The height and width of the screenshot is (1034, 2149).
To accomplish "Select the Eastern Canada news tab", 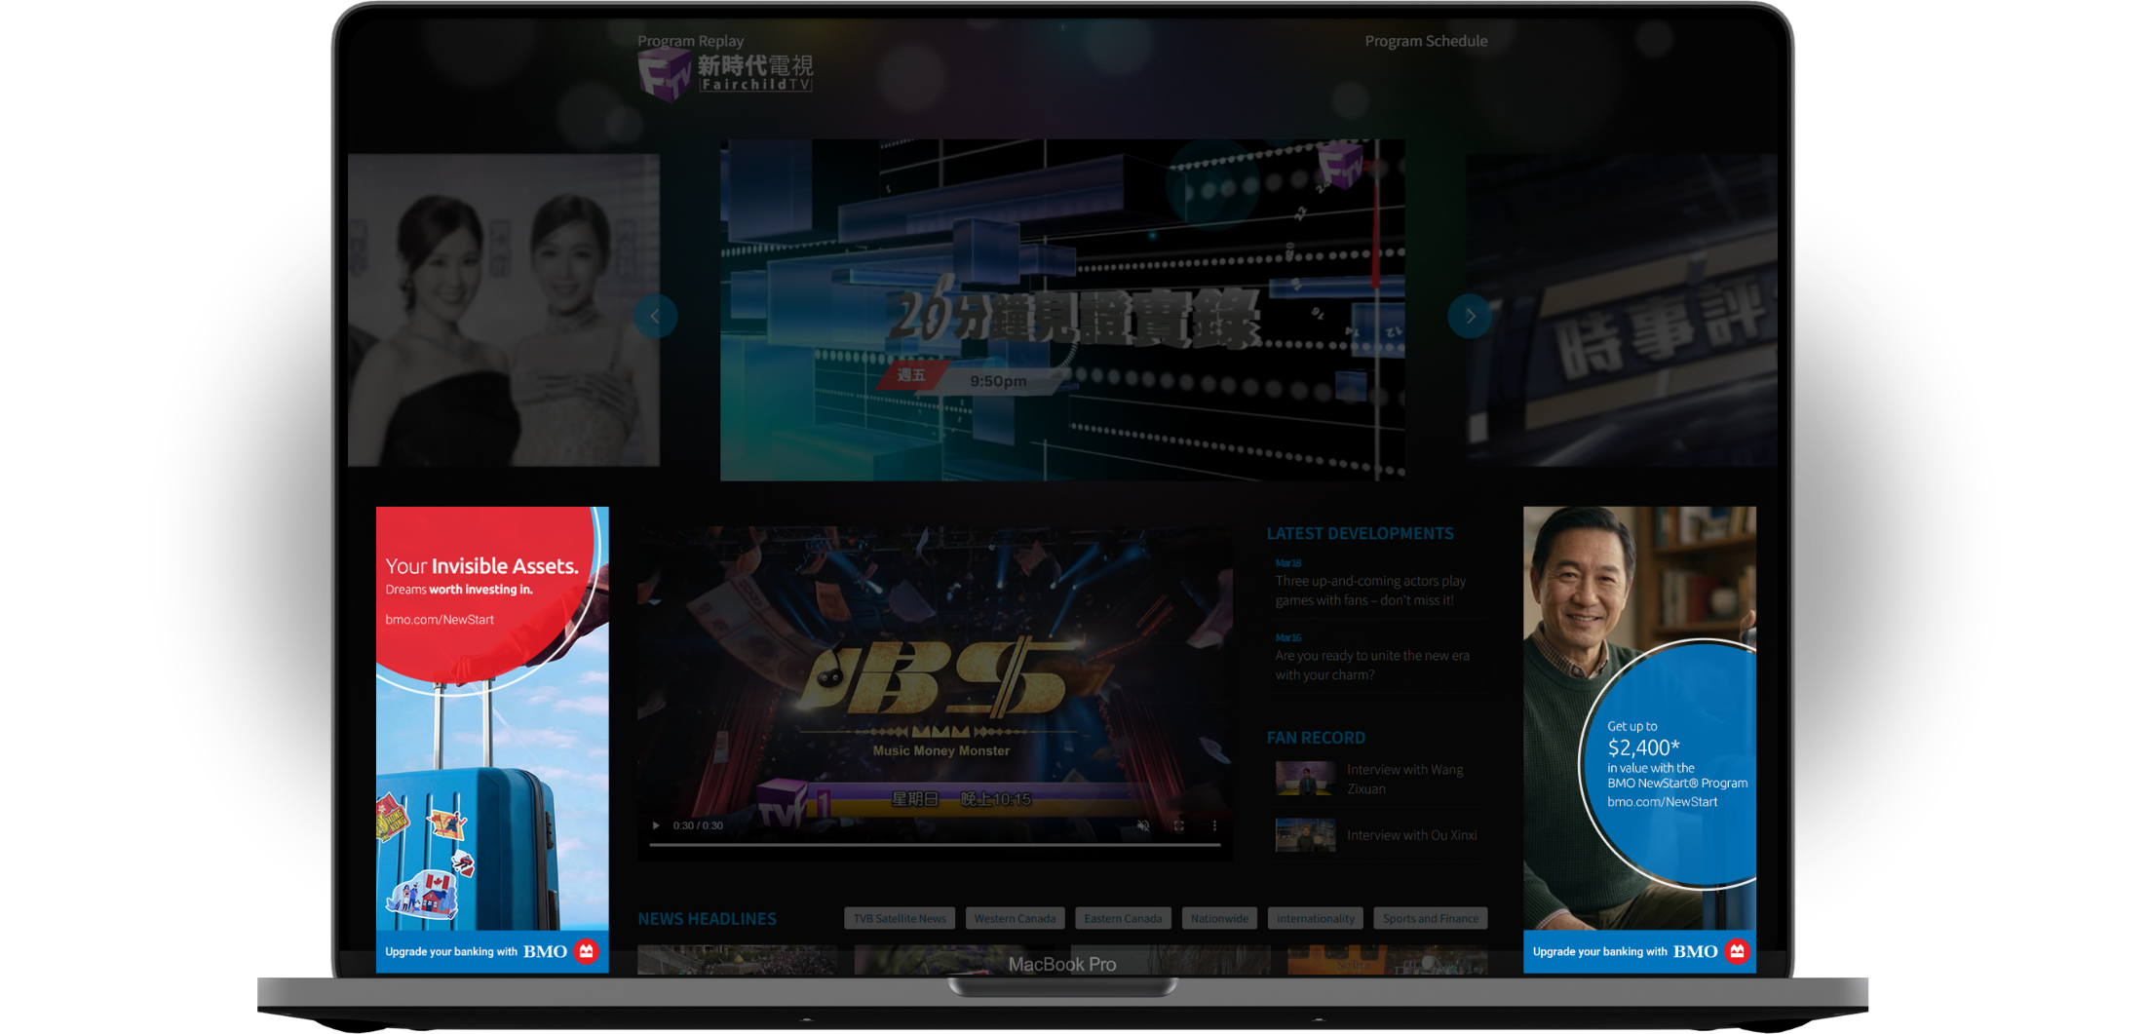I will 1123,918.
